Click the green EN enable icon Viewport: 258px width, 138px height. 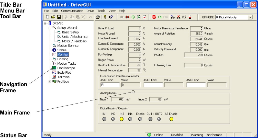(160, 17)
